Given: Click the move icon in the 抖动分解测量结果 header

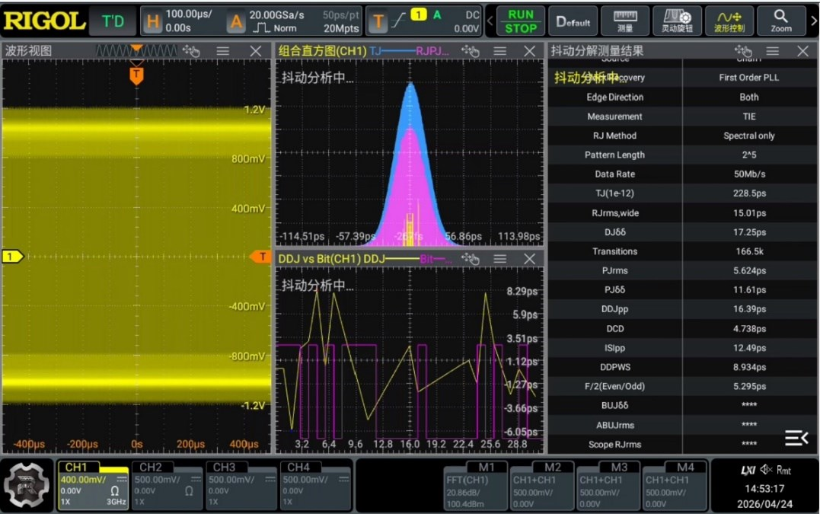Looking at the screenshot, I should (x=743, y=51).
